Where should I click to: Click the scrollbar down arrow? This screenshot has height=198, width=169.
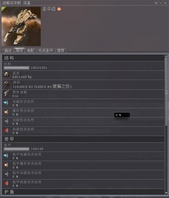(166, 193)
